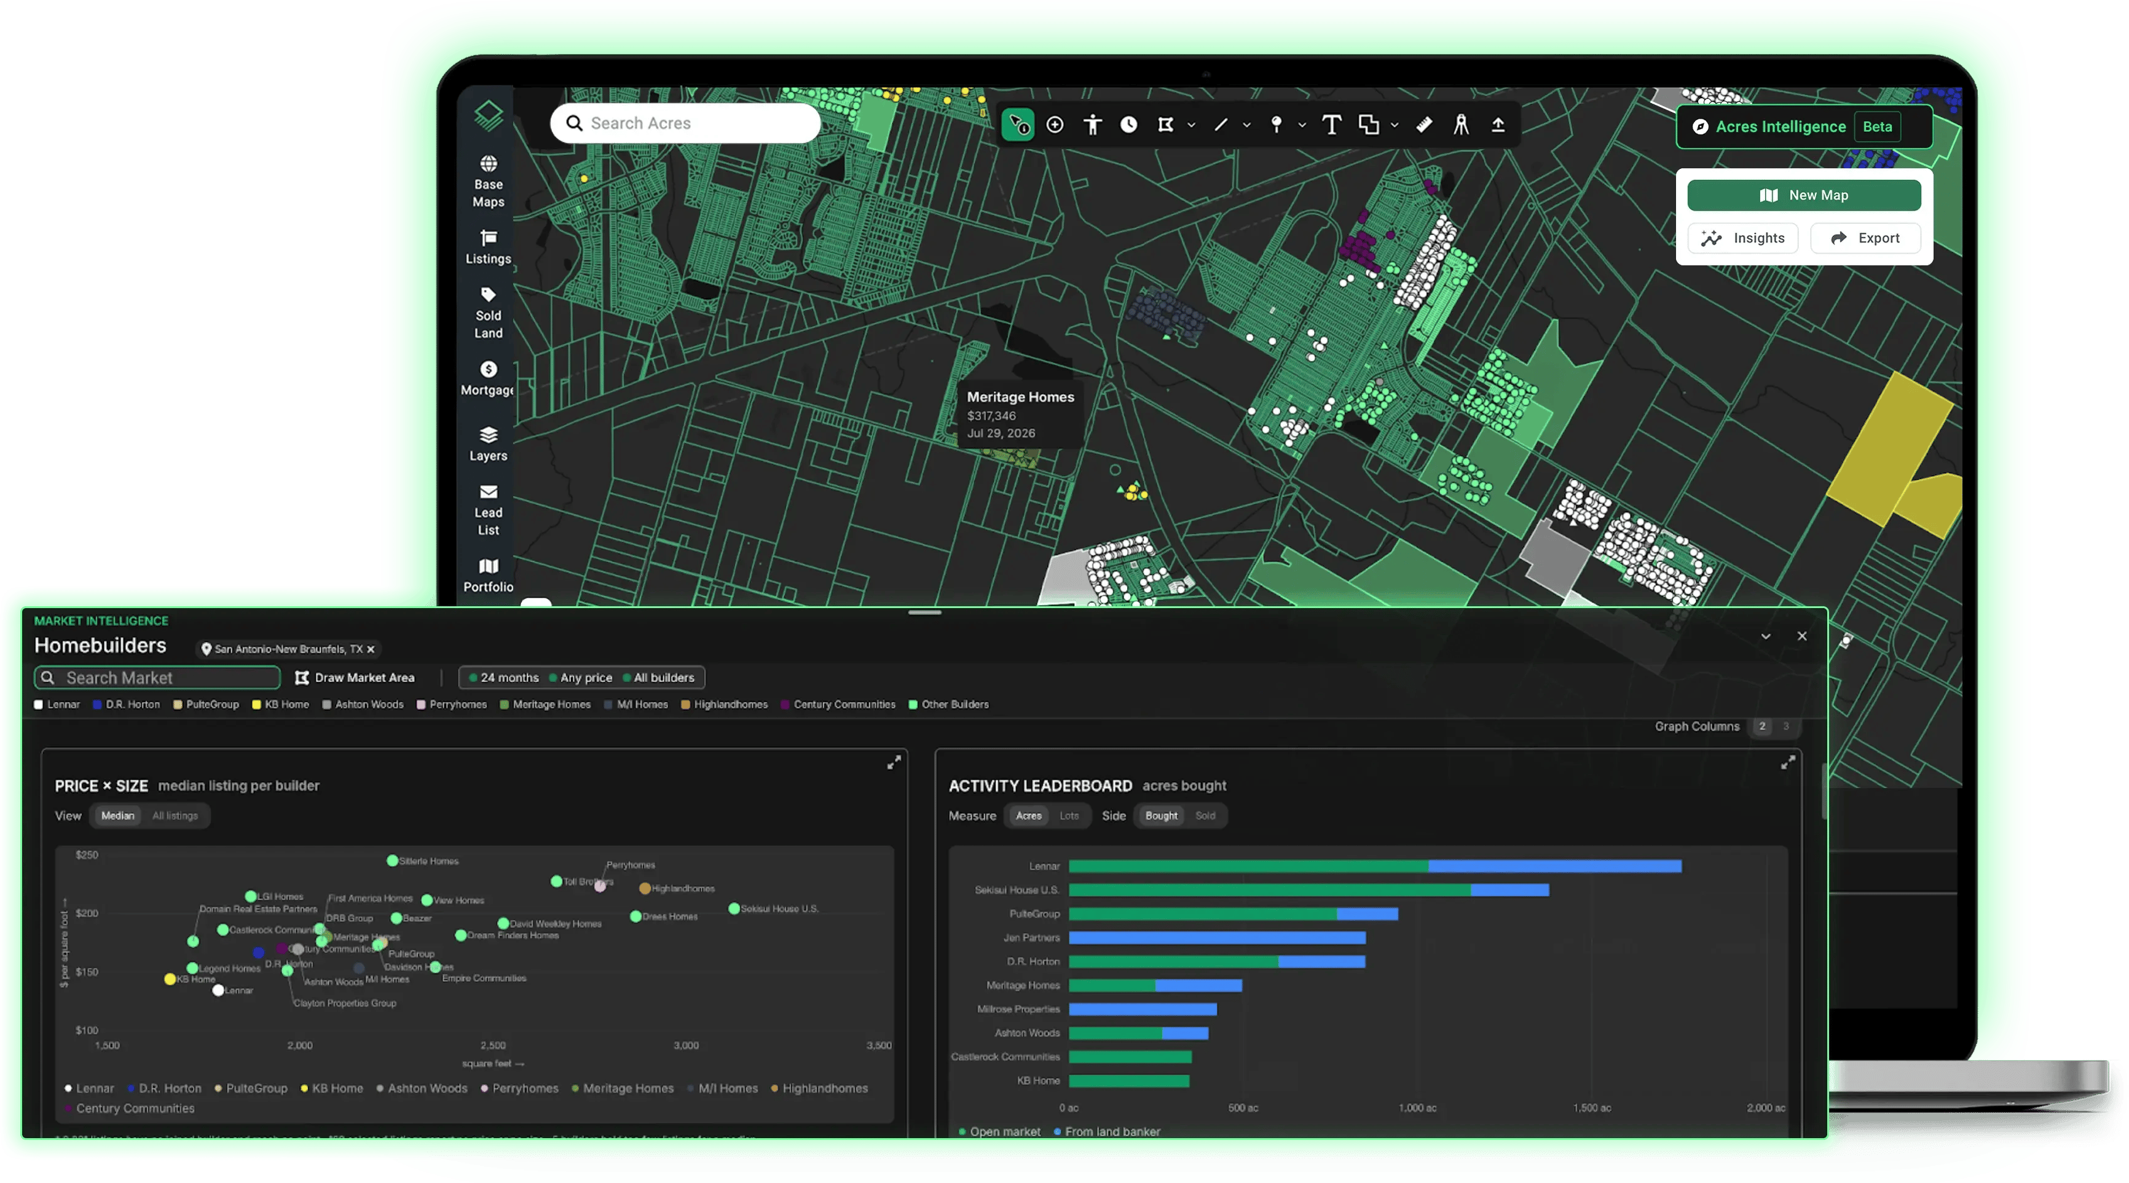Click the add-point plus circle tool
The width and height of the screenshot is (2129, 1183).
click(x=1055, y=125)
